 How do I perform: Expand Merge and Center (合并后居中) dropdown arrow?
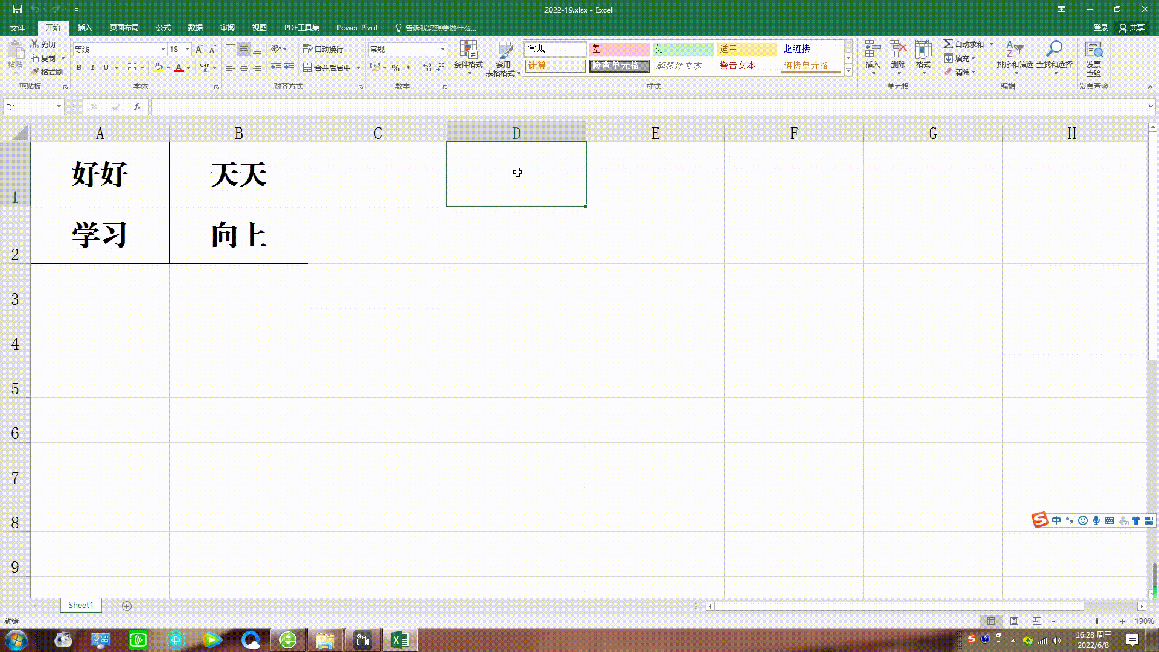click(x=359, y=68)
